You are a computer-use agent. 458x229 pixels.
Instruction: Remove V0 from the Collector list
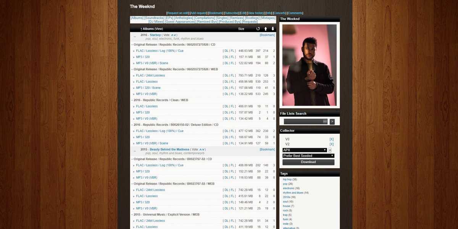[331, 139]
